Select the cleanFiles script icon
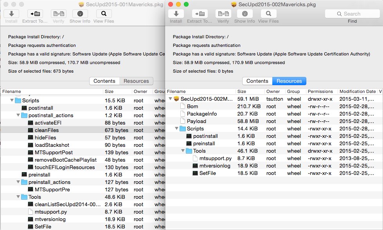Image resolution: width=383 pixels, height=230 pixels. tap(31, 130)
